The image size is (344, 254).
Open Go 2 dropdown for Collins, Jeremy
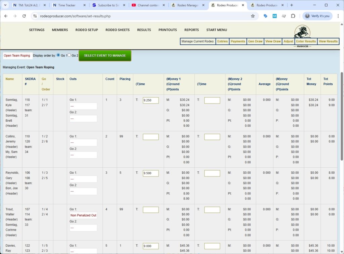[83, 155]
